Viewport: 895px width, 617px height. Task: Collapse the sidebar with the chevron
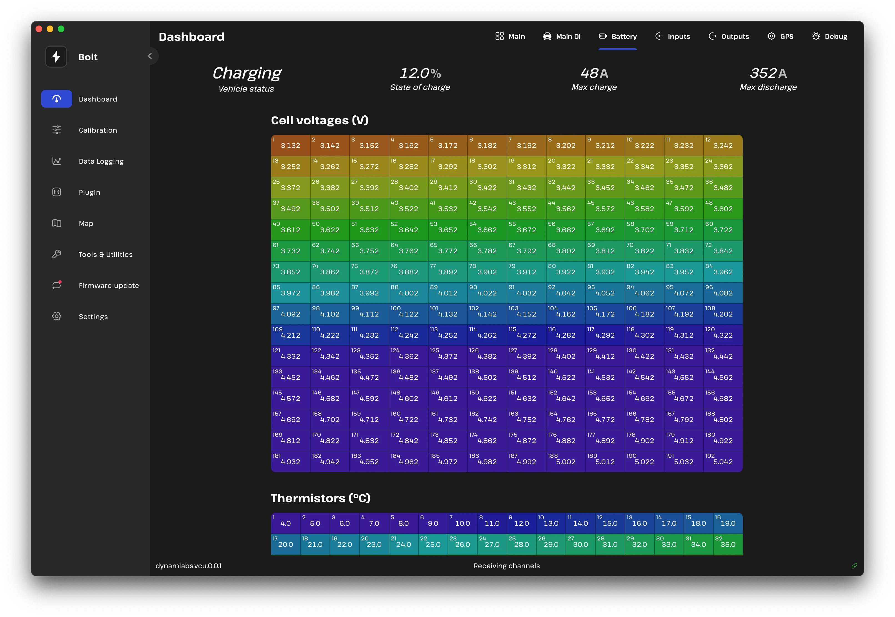click(x=150, y=56)
